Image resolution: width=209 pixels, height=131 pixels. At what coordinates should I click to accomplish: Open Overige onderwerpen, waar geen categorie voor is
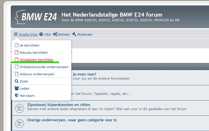click(72, 120)
